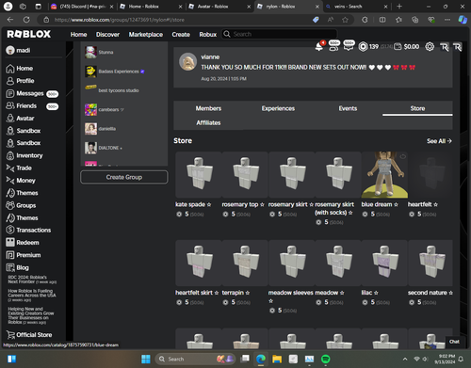Click the Roblox search field
471x368 pixels.
(x=280, y=34)
